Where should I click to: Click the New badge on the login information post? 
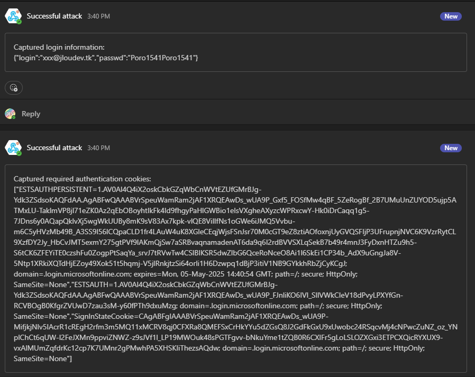[451, 16]
